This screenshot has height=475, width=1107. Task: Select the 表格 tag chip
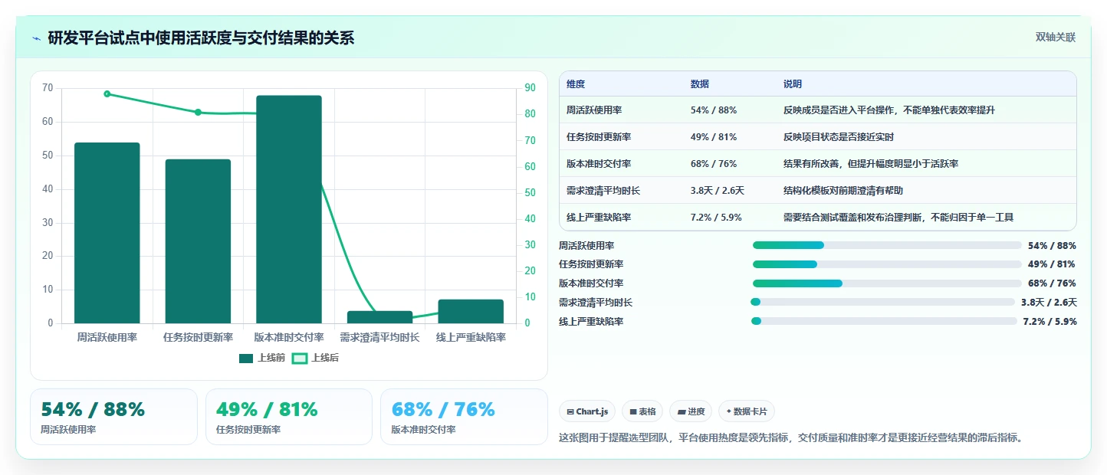[642, 411]
